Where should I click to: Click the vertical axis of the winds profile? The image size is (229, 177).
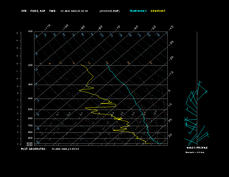point(197,89)
